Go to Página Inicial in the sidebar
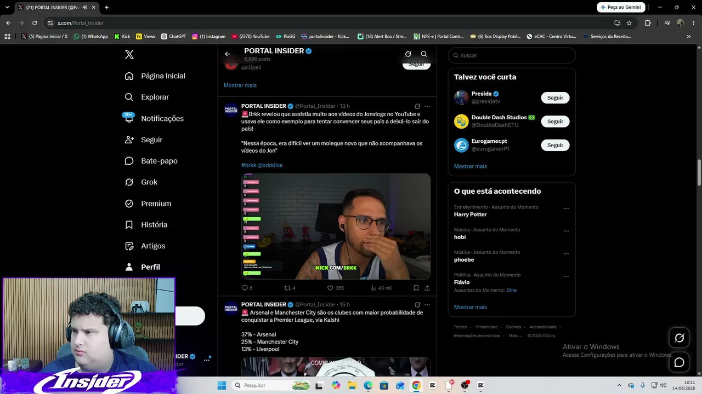The width and height of the screenshot is (702, 394). tap(155, 76)
